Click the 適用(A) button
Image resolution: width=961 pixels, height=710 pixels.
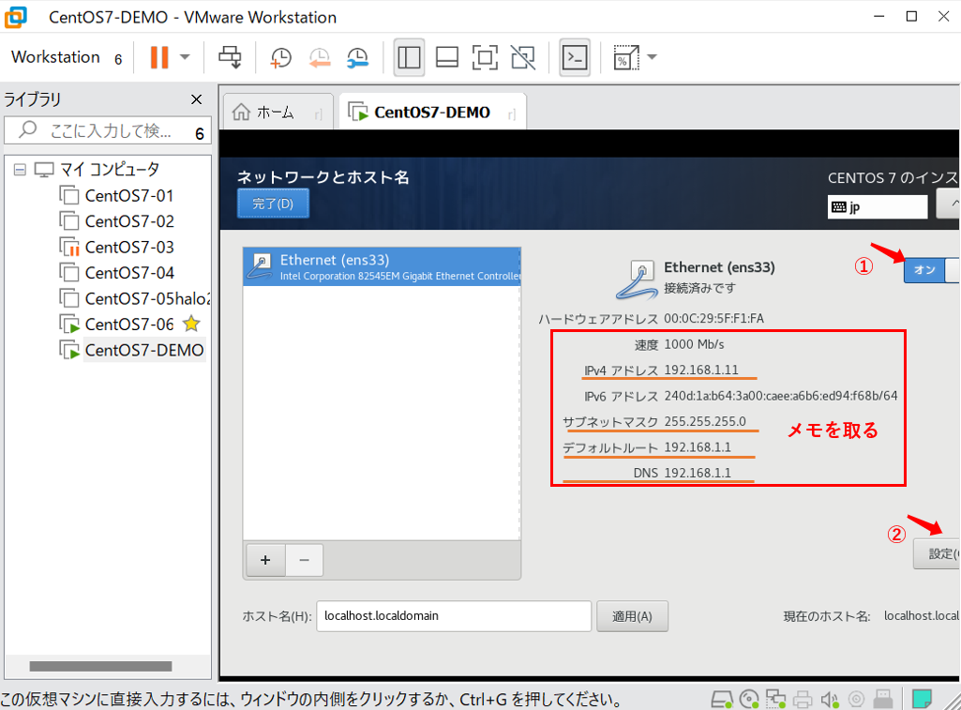(x=632, y=616)
